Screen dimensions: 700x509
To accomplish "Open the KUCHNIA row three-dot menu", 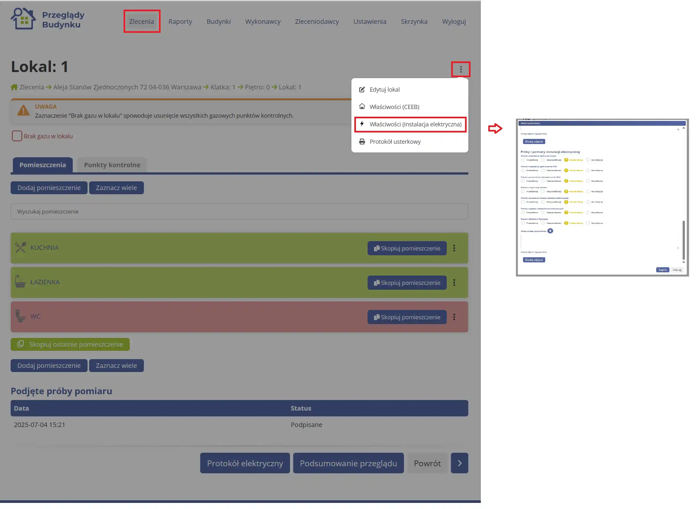I will pos(454,248).
